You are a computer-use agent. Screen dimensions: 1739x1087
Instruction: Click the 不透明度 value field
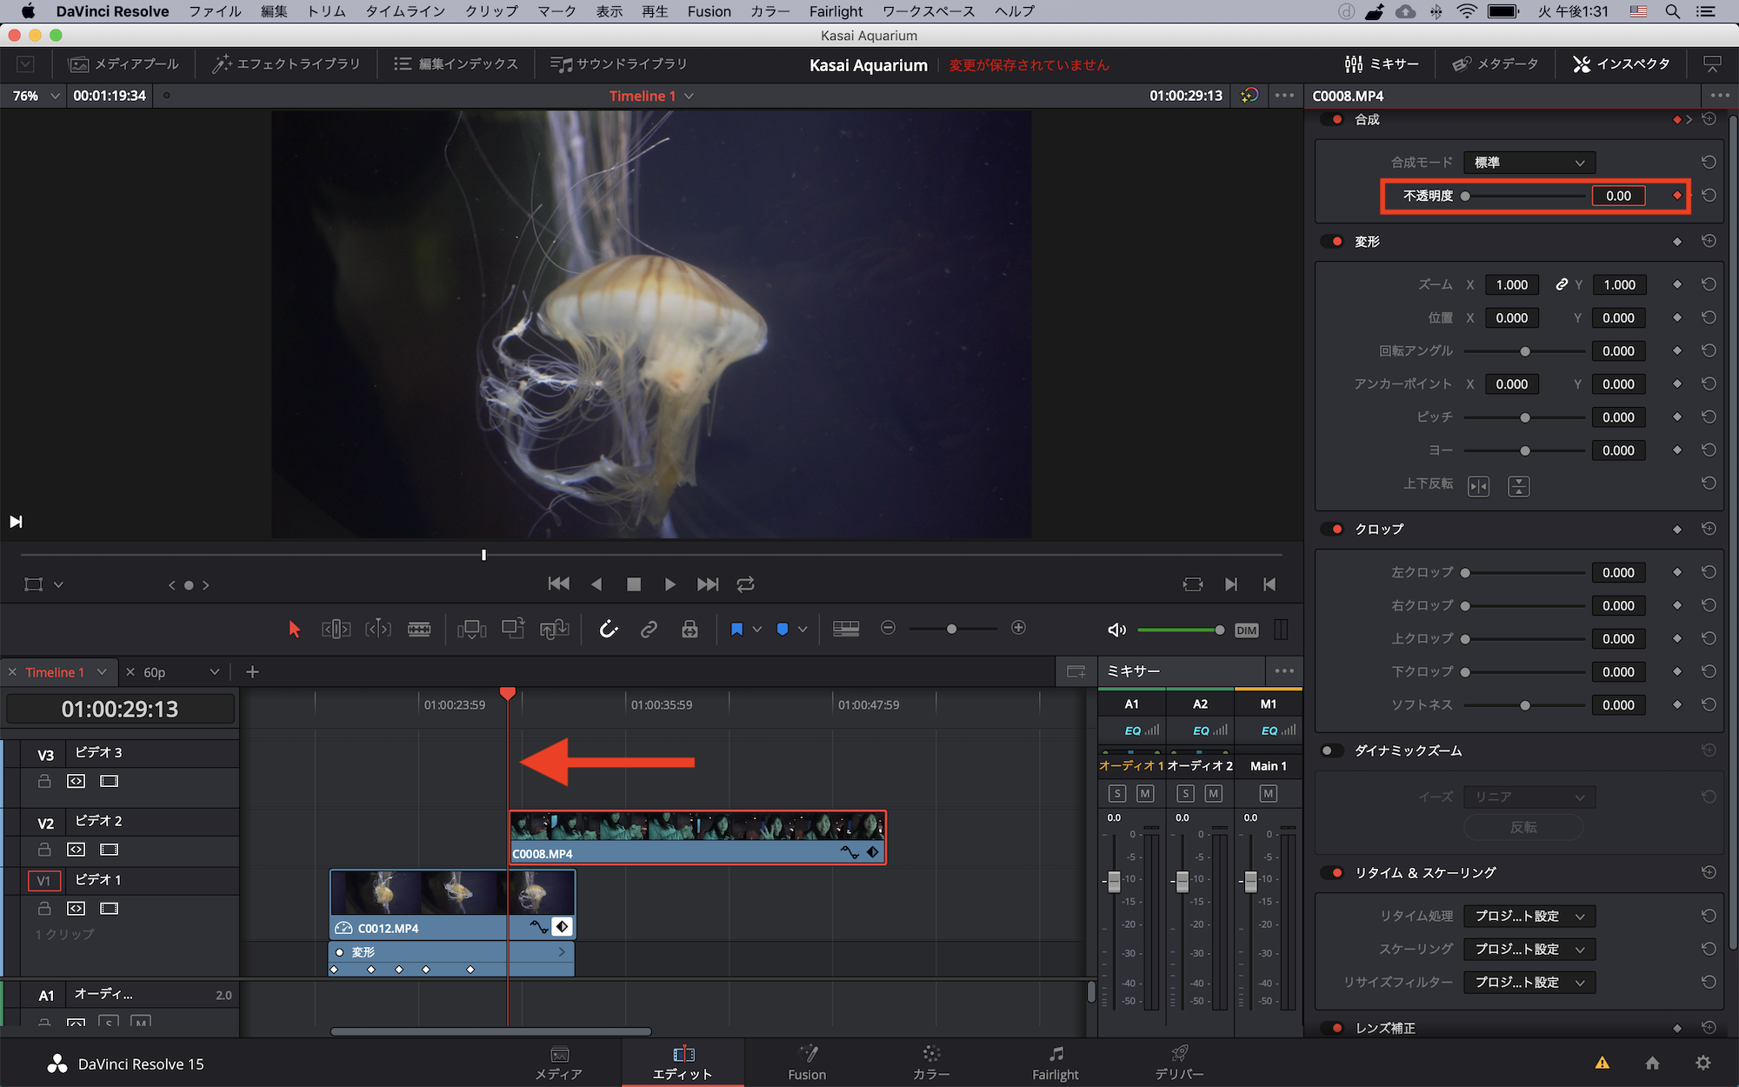(x=1617, y=196)
